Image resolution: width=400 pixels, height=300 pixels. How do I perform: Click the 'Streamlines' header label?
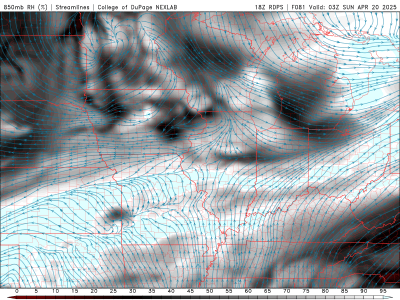(72, 7)
